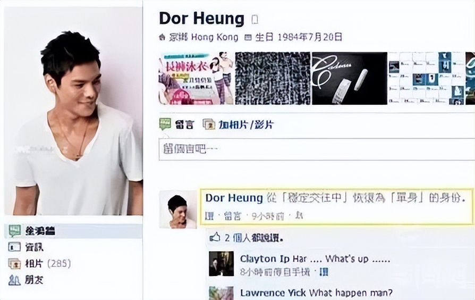Image resolution: width=475 pixels, height=300 pixels.
Task: Click the green 留言 comment icon above the box
Action: [x=165, y=124]
